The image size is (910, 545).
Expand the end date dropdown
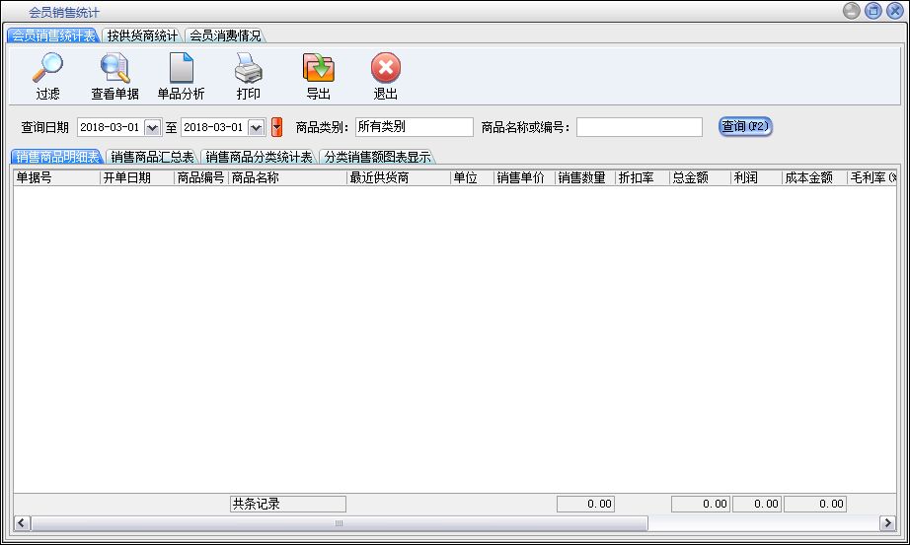tap(256, 127)
